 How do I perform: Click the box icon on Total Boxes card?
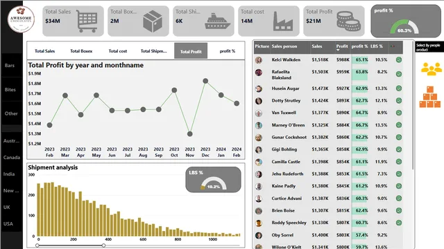click(x=153, y=21)
